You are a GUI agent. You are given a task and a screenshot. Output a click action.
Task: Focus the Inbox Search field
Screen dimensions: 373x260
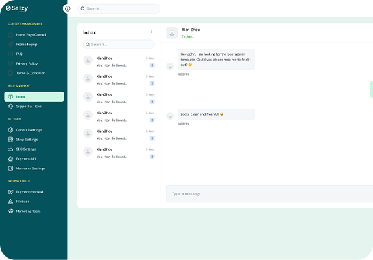point(119,44)
